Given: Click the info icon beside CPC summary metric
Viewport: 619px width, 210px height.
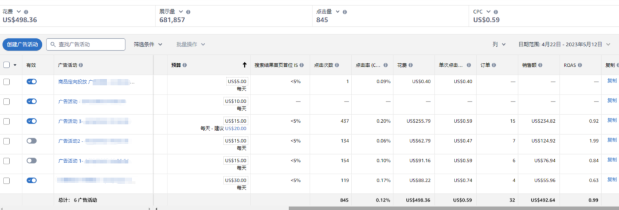Looking at the screenshot, I should click(496, 12).
